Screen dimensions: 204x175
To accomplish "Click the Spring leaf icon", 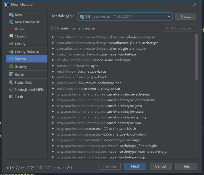I will click(11, 43).
